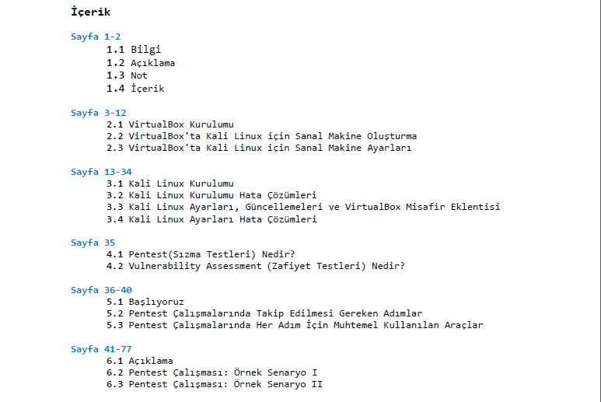
Task: Click the "5.1 Başlıyoruz" entry
Action: tap(145, 302)
